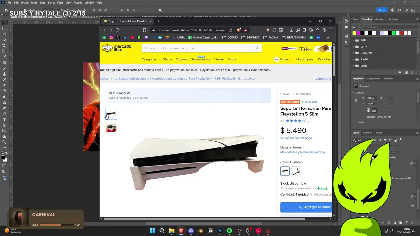Click the Agregar al carrito button
The height and width of the screenshot is (236, 420).
[x=306, y=207]
